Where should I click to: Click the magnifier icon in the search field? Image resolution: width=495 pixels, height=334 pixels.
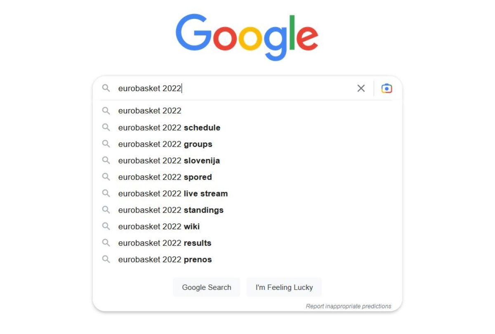click(x=106, y=89)
